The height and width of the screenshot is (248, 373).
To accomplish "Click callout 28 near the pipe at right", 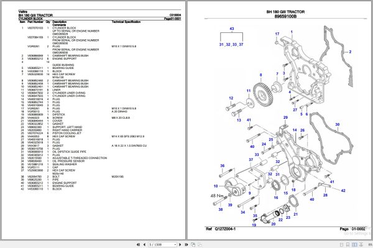I will (325, 195).
